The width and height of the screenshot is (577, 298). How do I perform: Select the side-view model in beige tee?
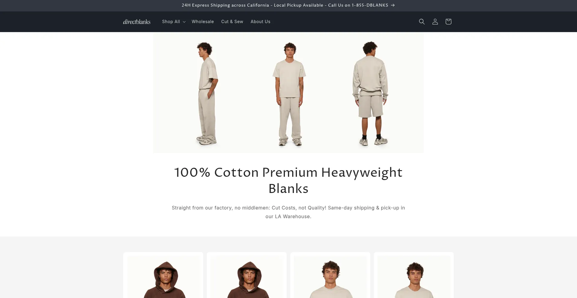(207, 93)
